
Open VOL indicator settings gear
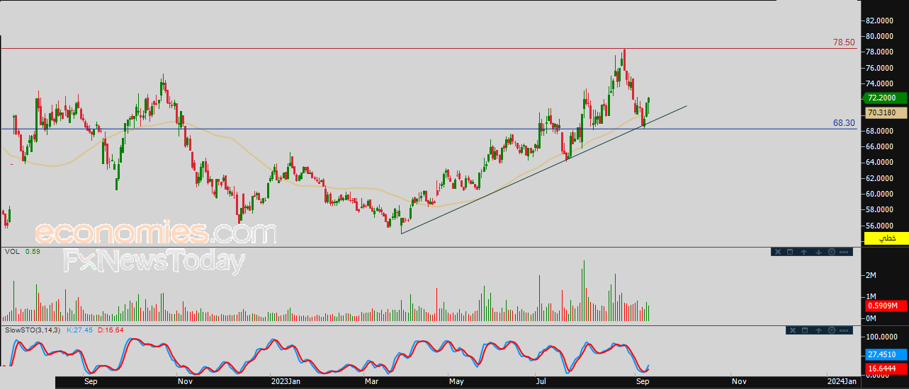[831, 252]
